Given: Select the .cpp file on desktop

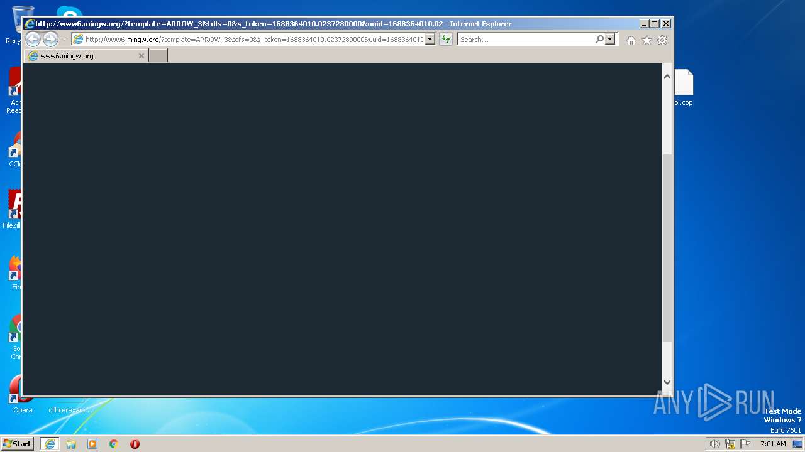Looking at the screenshot, I should point(684,88).
